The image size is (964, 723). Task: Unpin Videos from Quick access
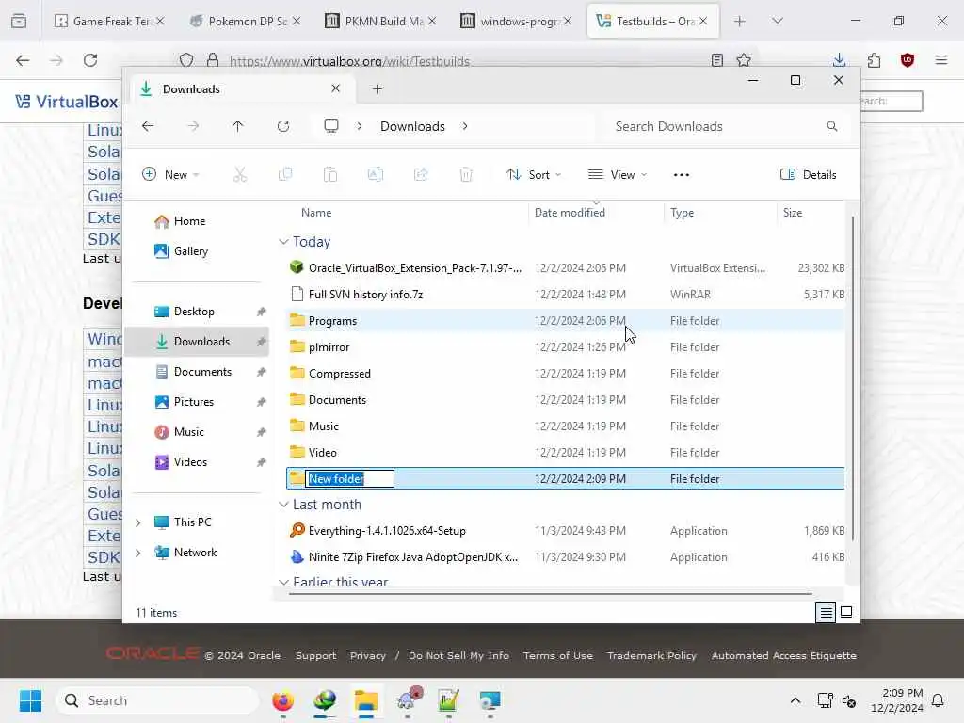pyautogui.click(x=262, y=462)
